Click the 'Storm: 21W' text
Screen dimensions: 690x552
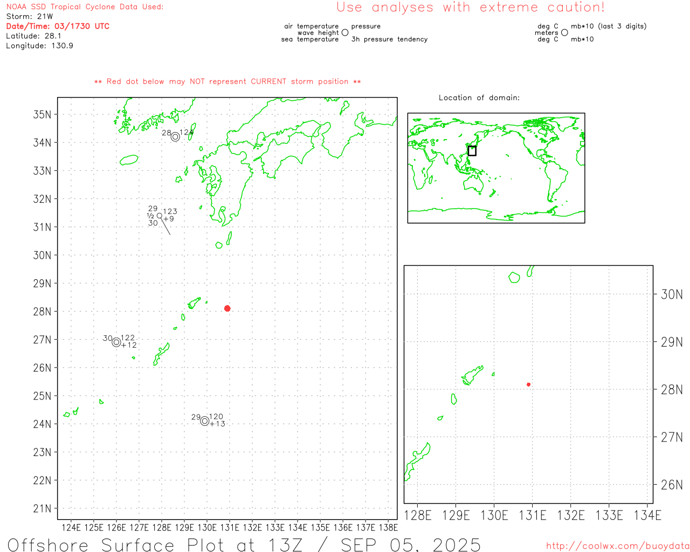30,17
